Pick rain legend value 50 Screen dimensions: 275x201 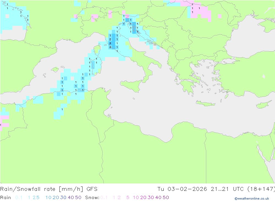tap(78, 197)
